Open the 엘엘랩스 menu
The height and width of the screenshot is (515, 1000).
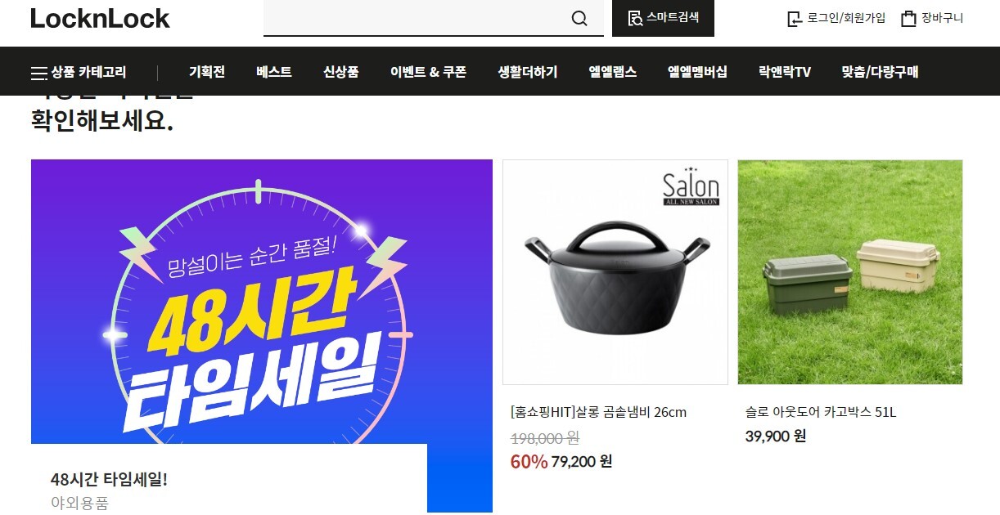click(613, 72)
